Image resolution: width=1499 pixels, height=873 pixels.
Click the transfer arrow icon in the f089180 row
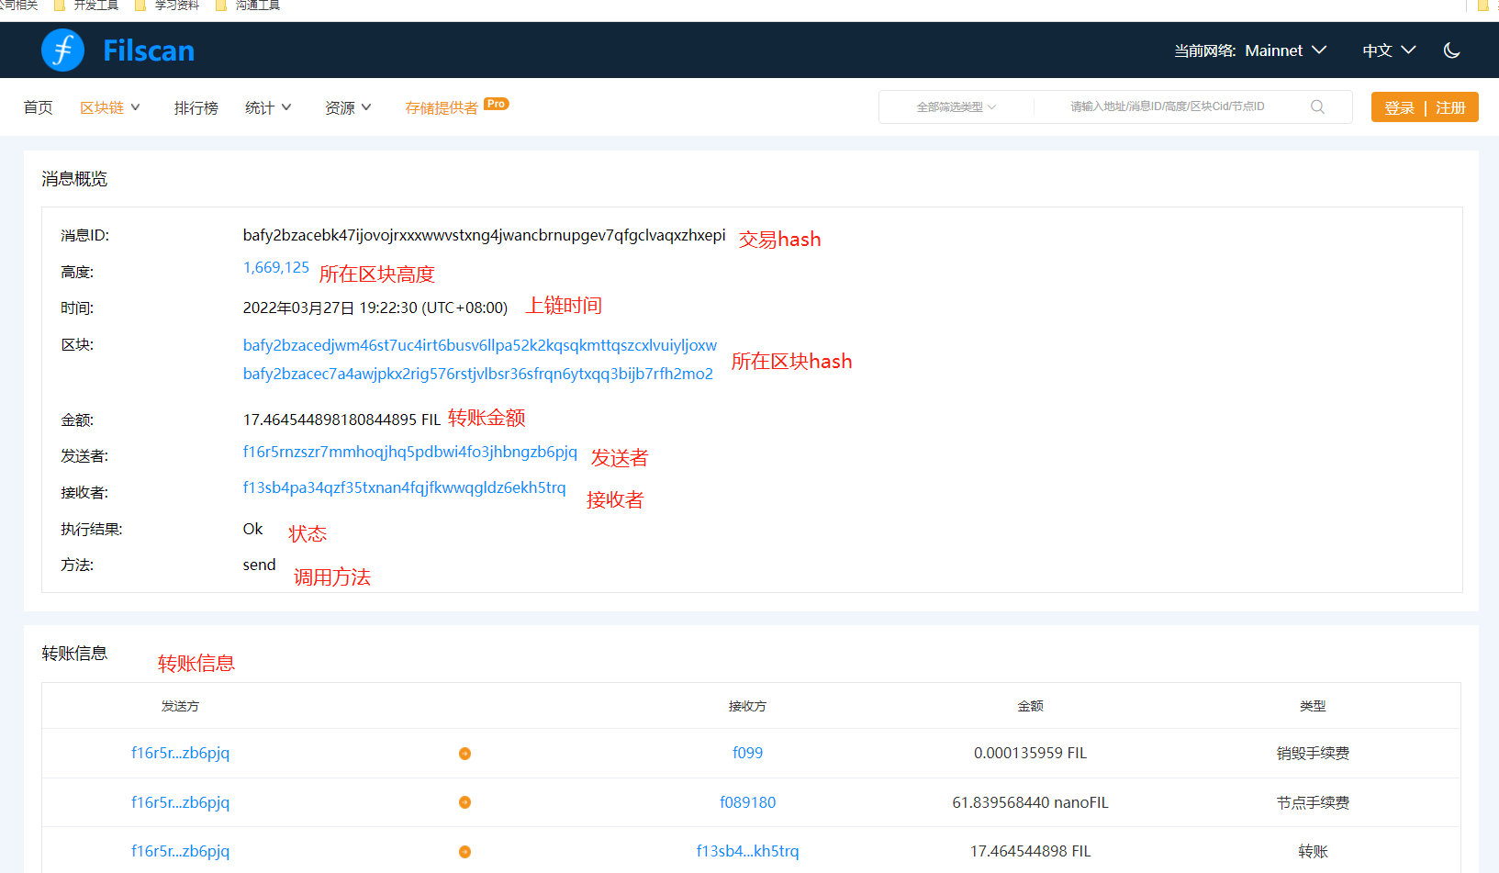click(464, 801)
